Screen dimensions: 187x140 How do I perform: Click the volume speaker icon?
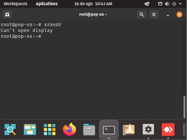tap(167, 4)
